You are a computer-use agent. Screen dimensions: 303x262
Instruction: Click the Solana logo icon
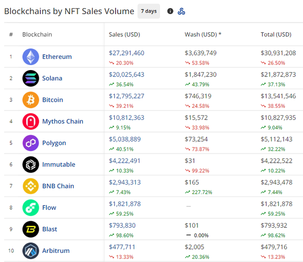click(30, 78)
